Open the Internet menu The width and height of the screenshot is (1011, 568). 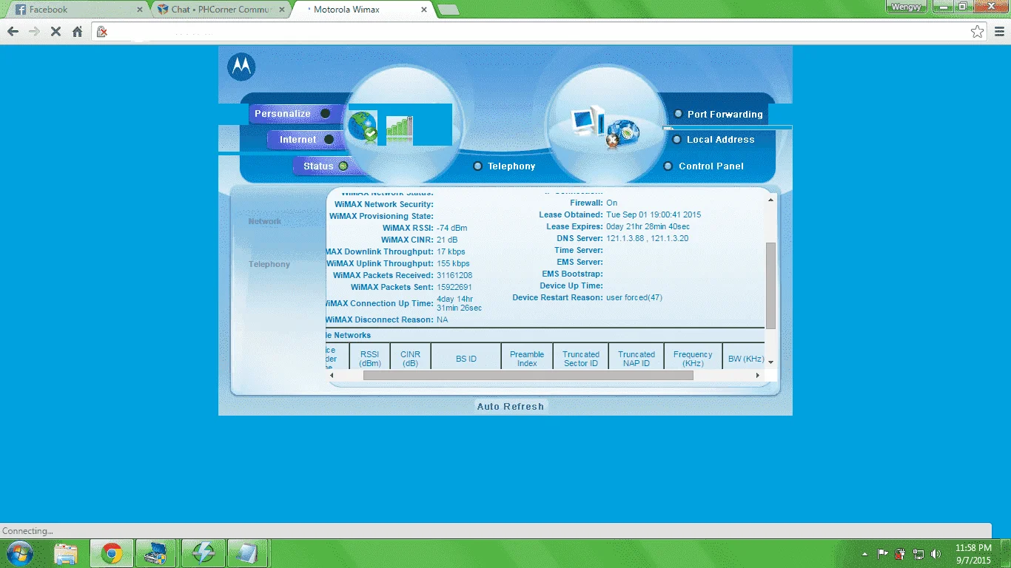click(x=306, y=139)
